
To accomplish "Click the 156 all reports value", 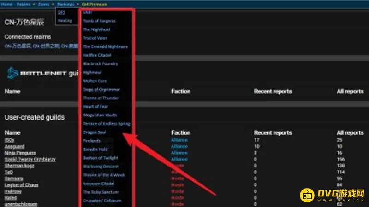I will (x=340, y=159).
